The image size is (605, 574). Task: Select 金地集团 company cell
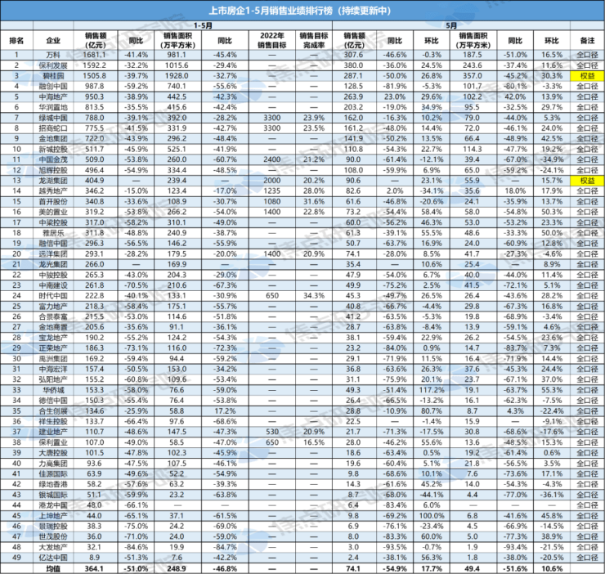(53, 138)
